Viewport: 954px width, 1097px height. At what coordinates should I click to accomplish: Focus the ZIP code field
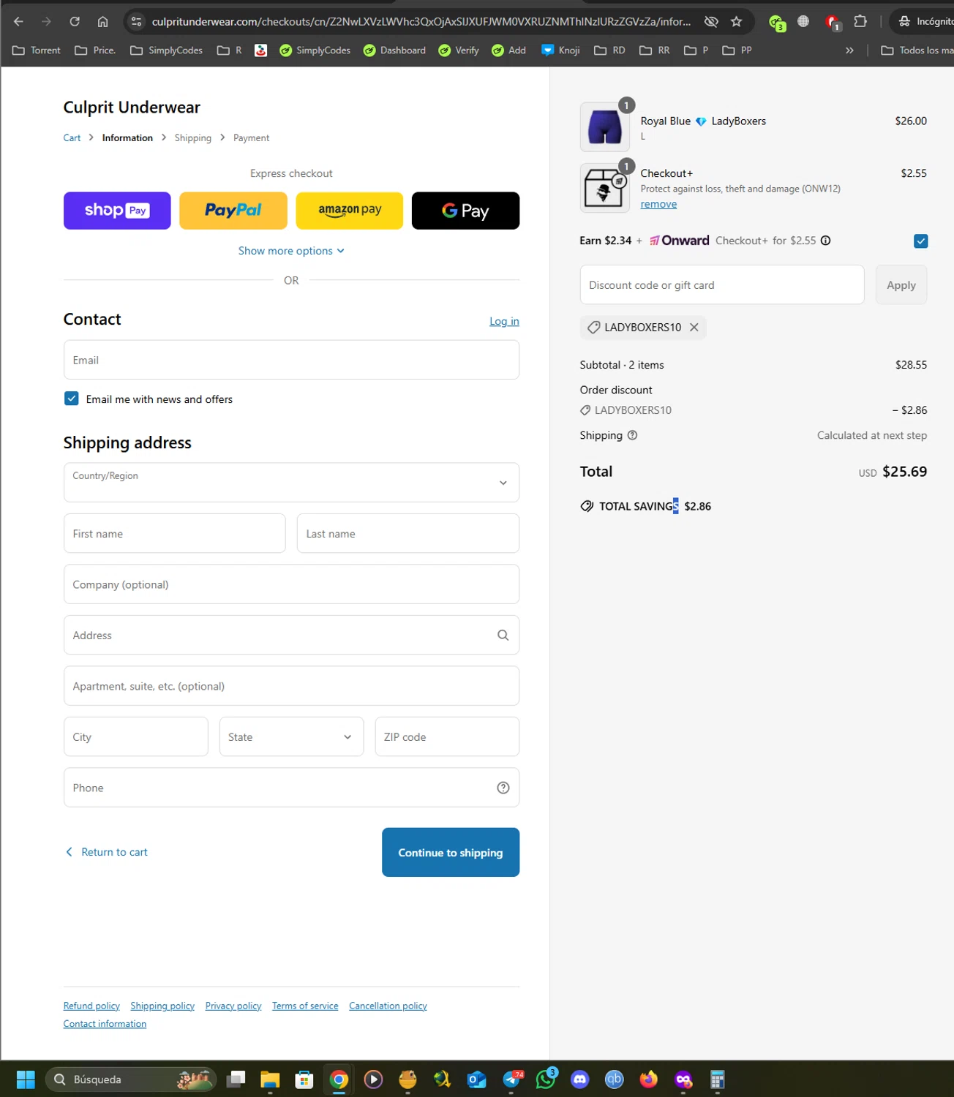click(x=447, y=736)
